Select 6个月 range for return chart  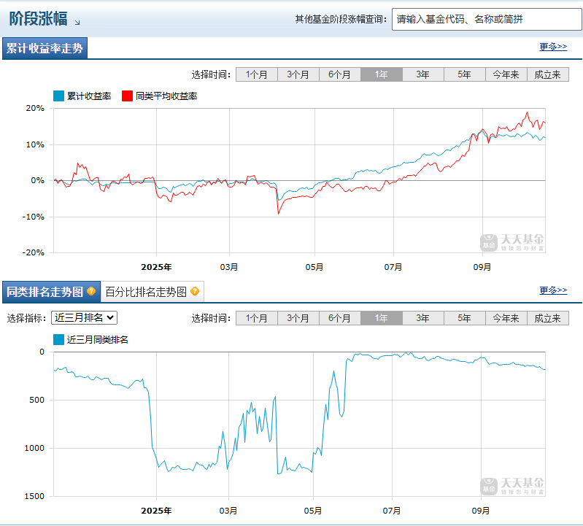[x=340, y=74]
